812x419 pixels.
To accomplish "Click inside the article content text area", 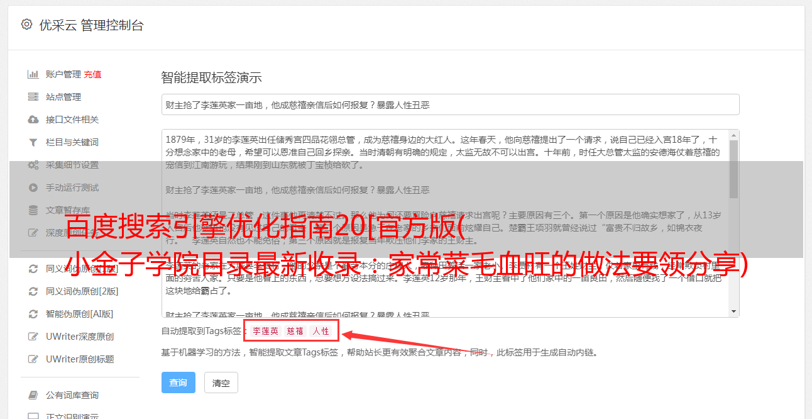I will click(445, 223).
